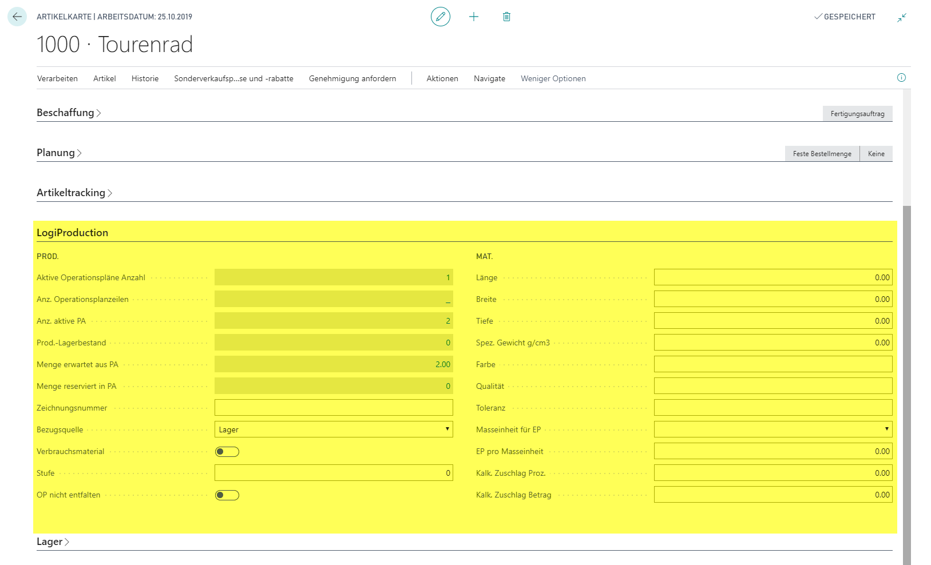Click the Kalk. Zuschlag Betrag field
Screen dimensions: 931x565
pos(773,495)
